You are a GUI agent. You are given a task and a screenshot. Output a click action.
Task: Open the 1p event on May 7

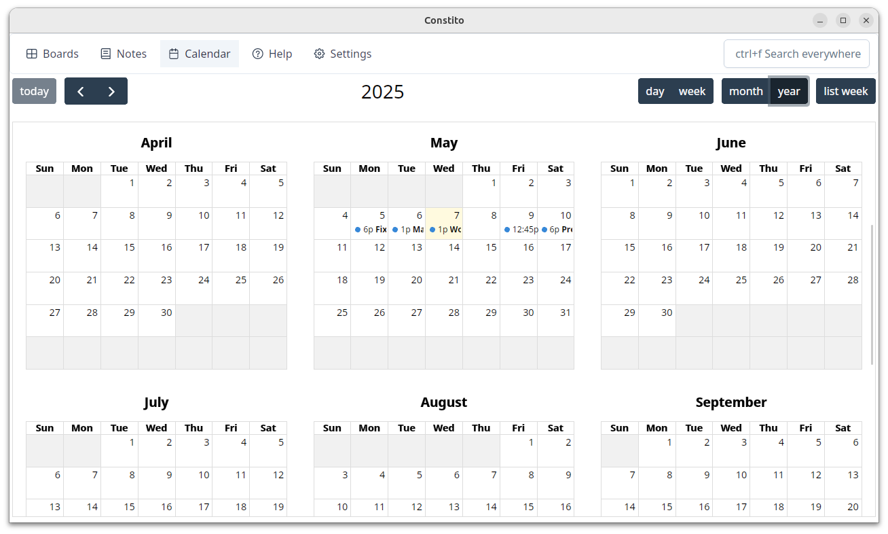click(x=445, y=230)
